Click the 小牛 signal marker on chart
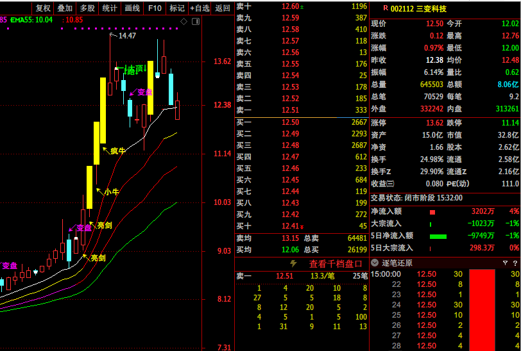Image resolution: width=521 pixels, height=351 pixels. 112,192
